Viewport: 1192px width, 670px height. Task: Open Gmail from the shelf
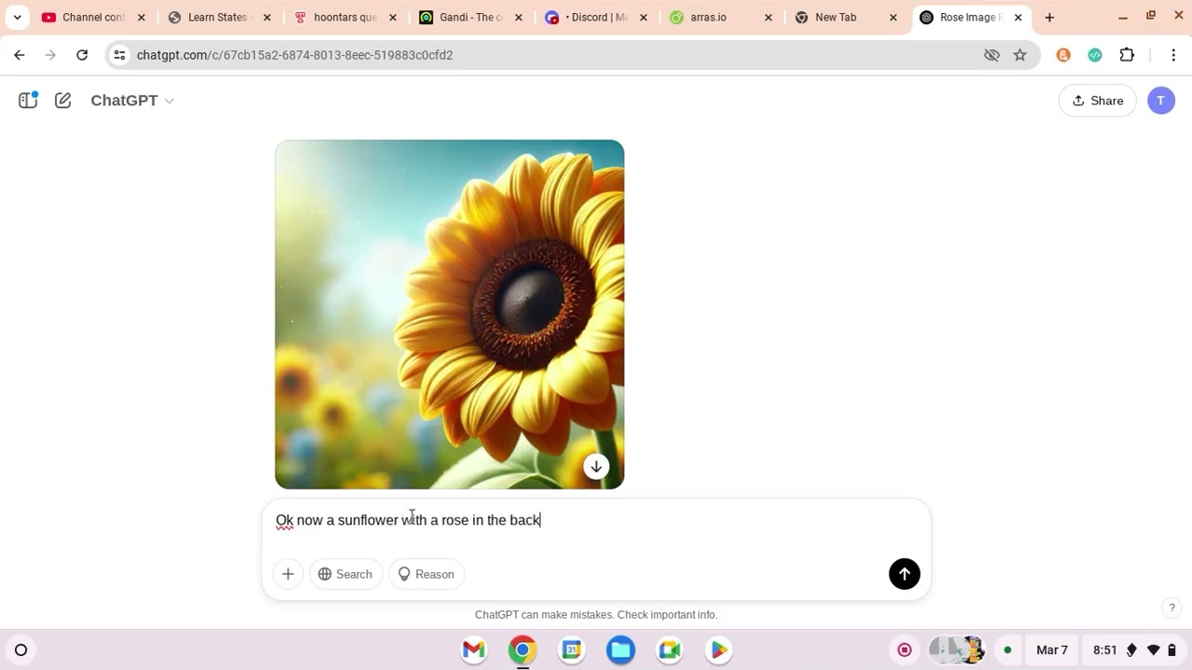(474, 650)
